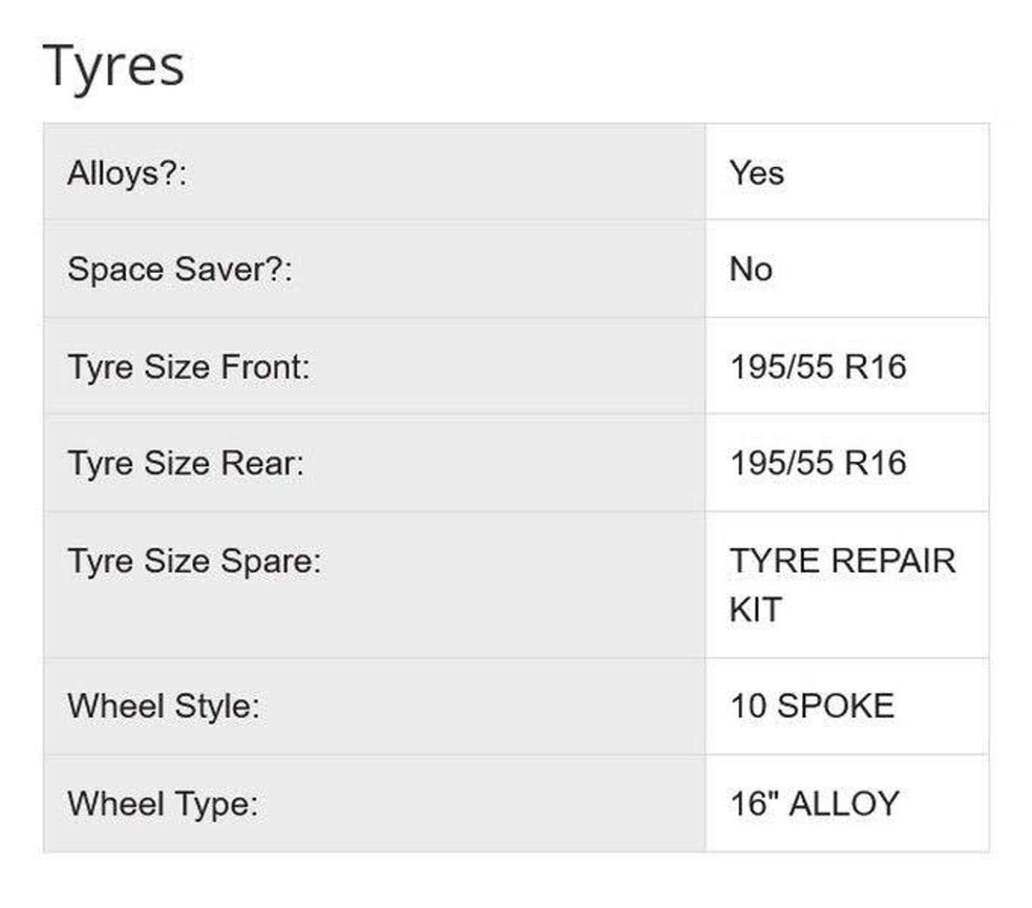Click the Tyre Size Front label
Image resolution: width=1032 pixels, height=908 pixels.
(x=188, y=367)
